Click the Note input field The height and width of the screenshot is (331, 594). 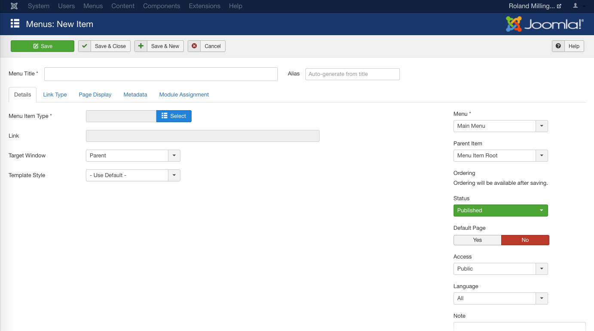pyautogui.click(x=520, y=326)
